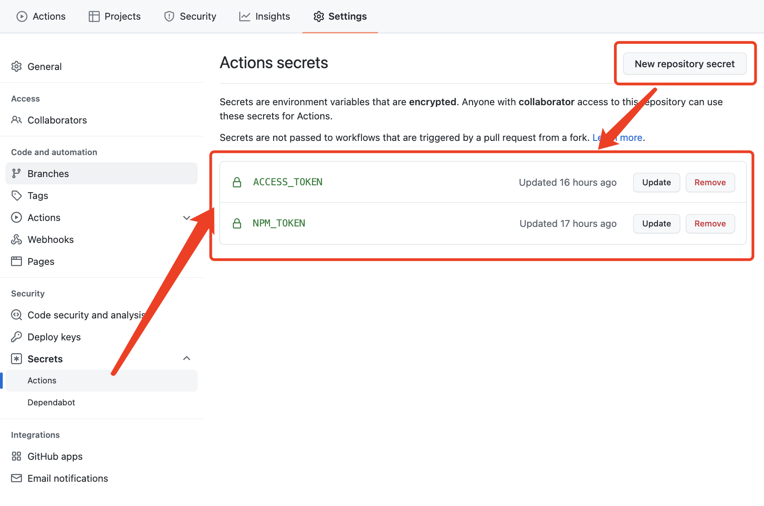
Task: Remove the ACCESS_TOKEN secret
Action: [710, 182]
